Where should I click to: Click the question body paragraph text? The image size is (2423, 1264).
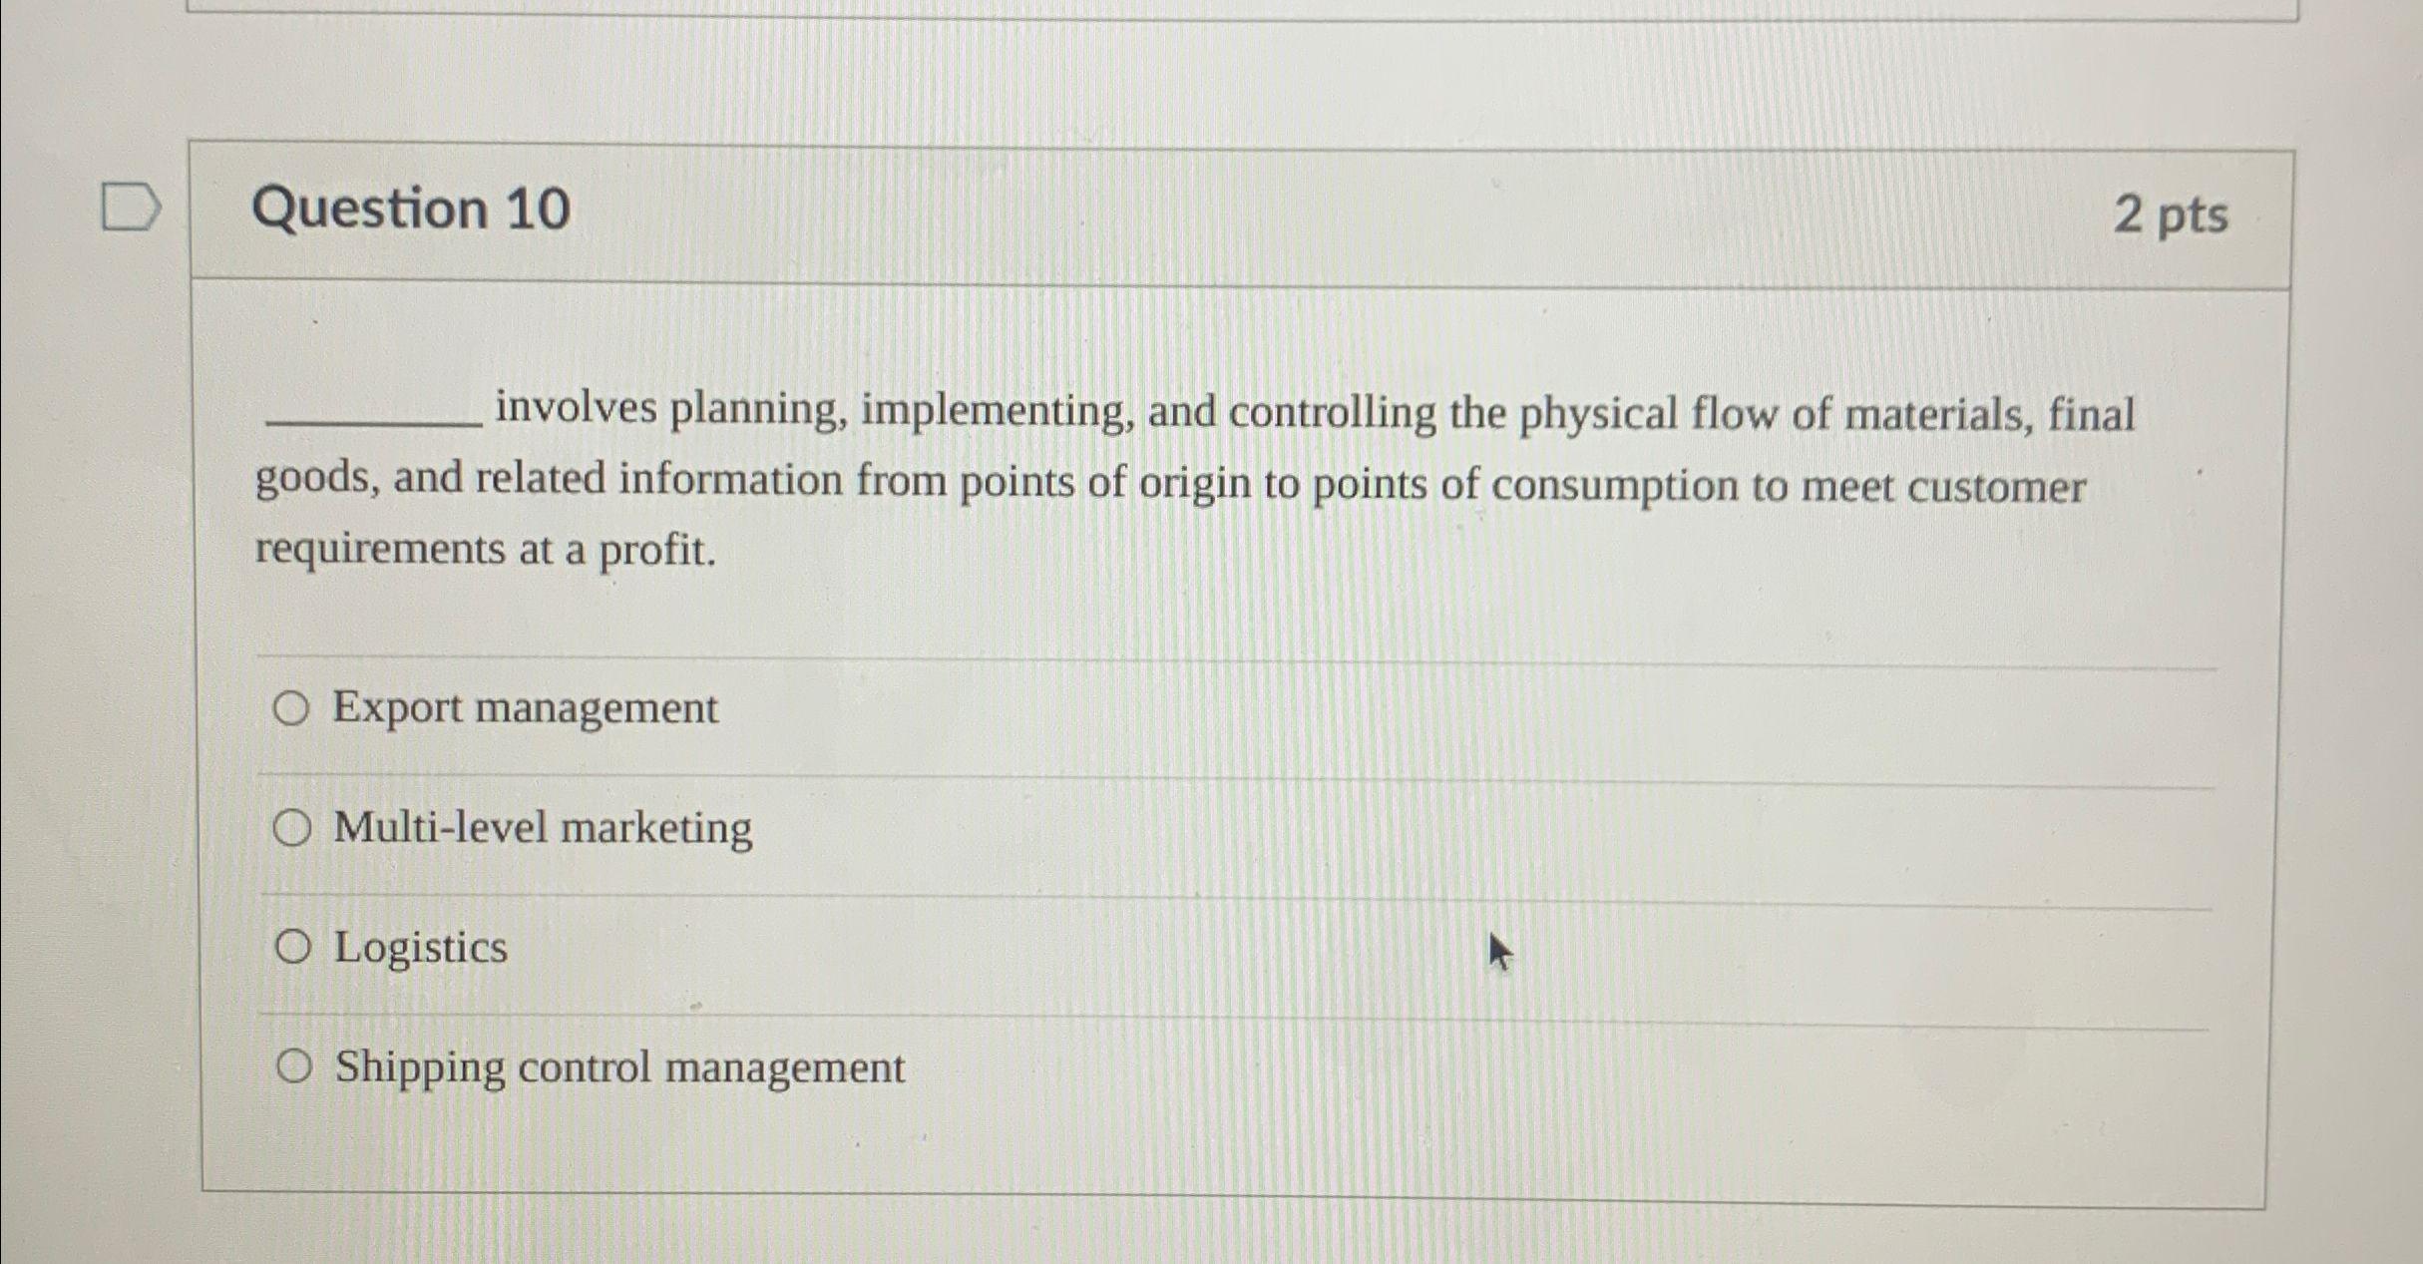point(1097,480)
